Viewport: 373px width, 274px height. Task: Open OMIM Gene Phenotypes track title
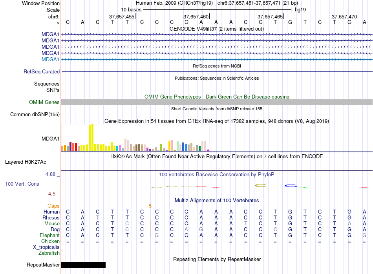click(217, 97)
